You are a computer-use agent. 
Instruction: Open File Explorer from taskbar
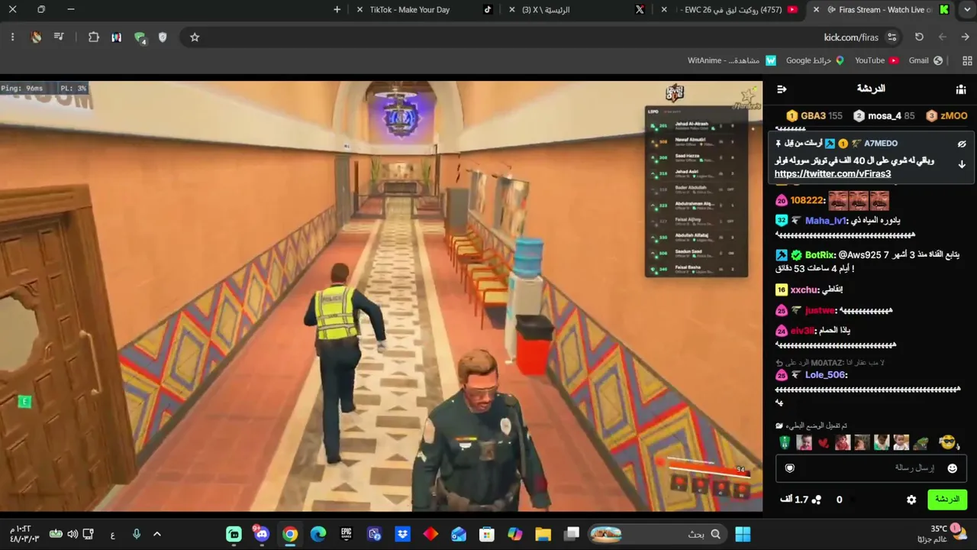pos(543,534)
